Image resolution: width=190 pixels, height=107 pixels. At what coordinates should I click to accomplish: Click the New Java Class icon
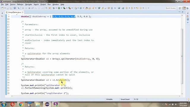click(x=81, y=8)
